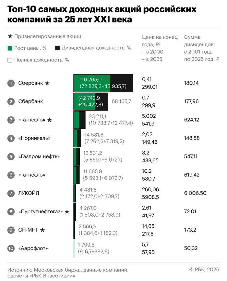Click the «Сумма дивидендов» column header
Image resolution: width=227 pixels, height=281 pixels.
tap(198, 48)
